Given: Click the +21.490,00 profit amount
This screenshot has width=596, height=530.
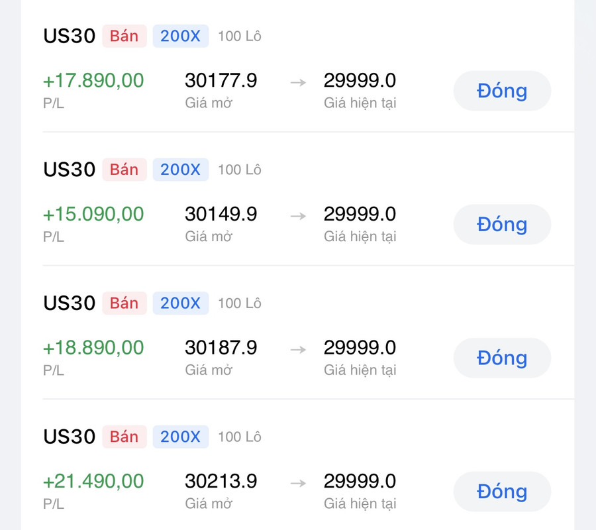Looking at the screenshot, I should tap(93, 481).
